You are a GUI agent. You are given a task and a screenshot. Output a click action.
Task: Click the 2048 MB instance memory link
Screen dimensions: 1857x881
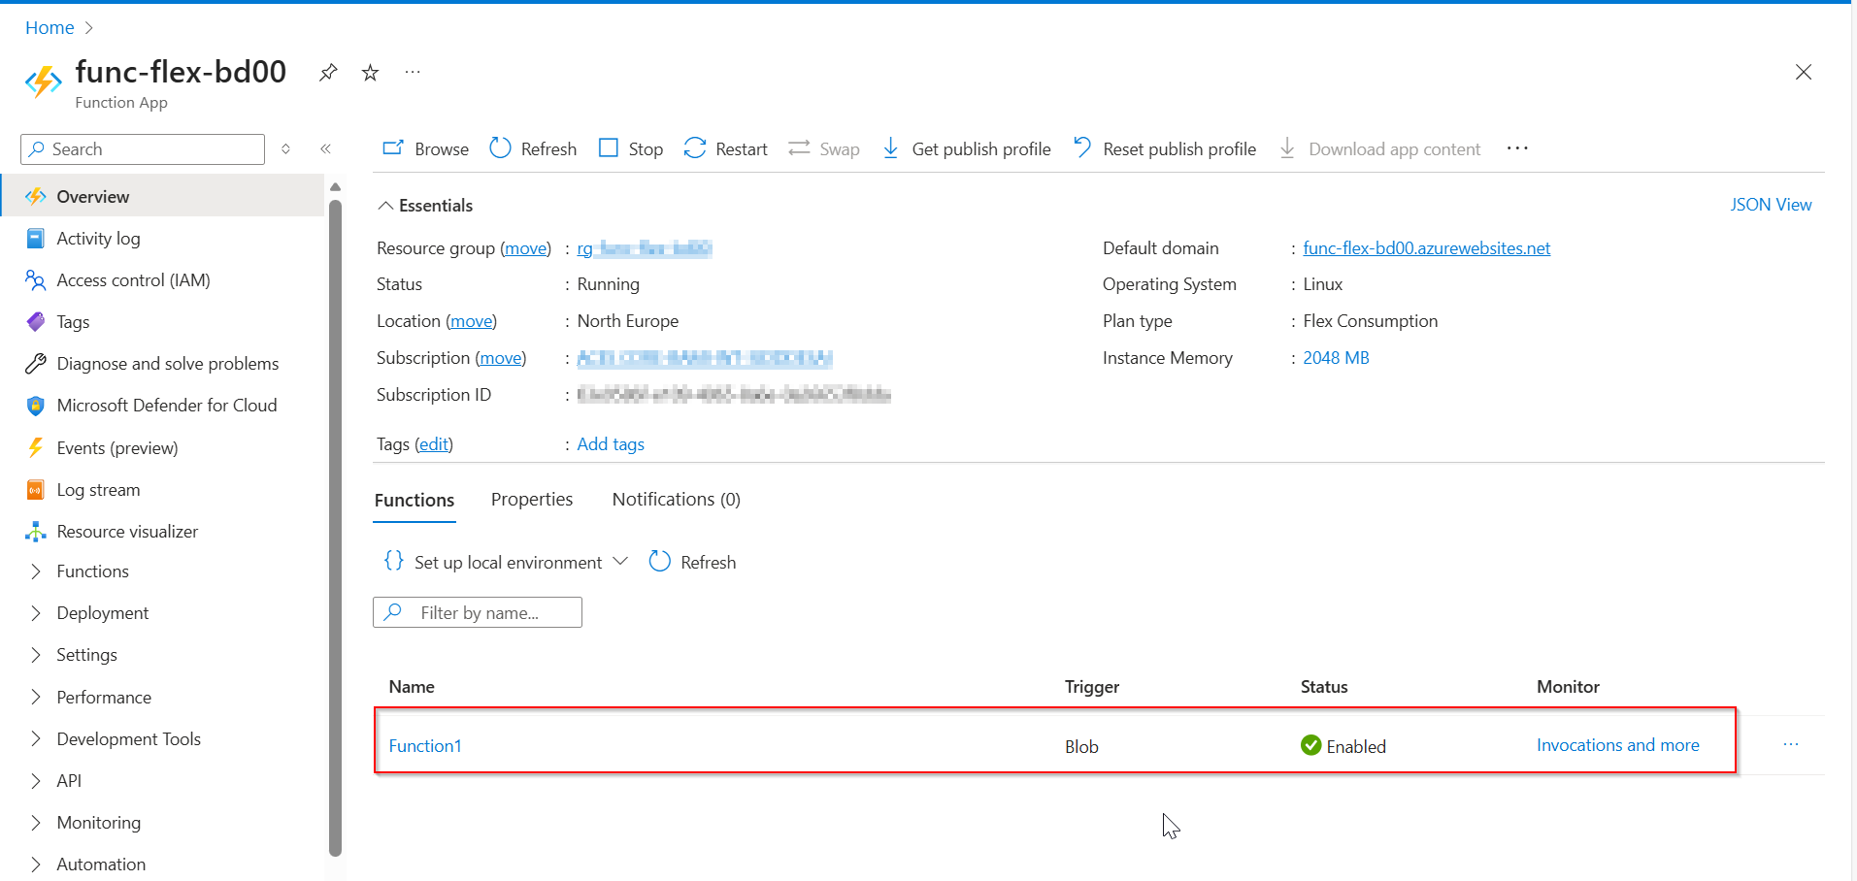tap(1336, 358)
